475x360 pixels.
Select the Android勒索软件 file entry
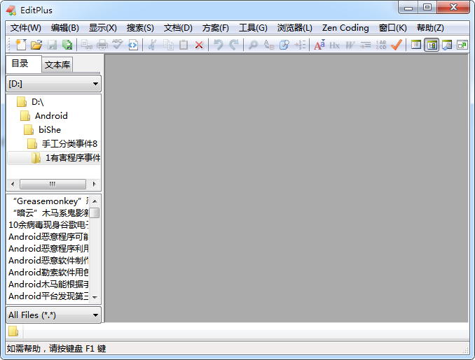pyautogui.click(x=48, y=273)
